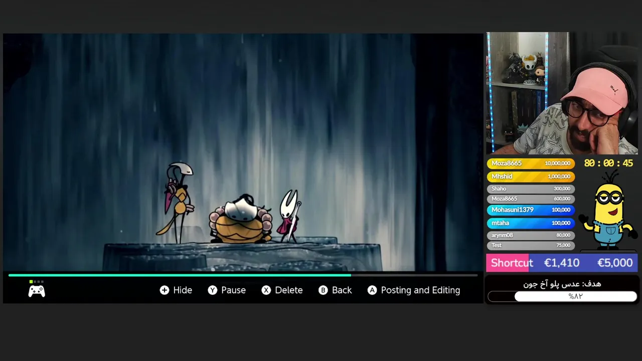Go back using the B Back option

[x=335, y=290]
